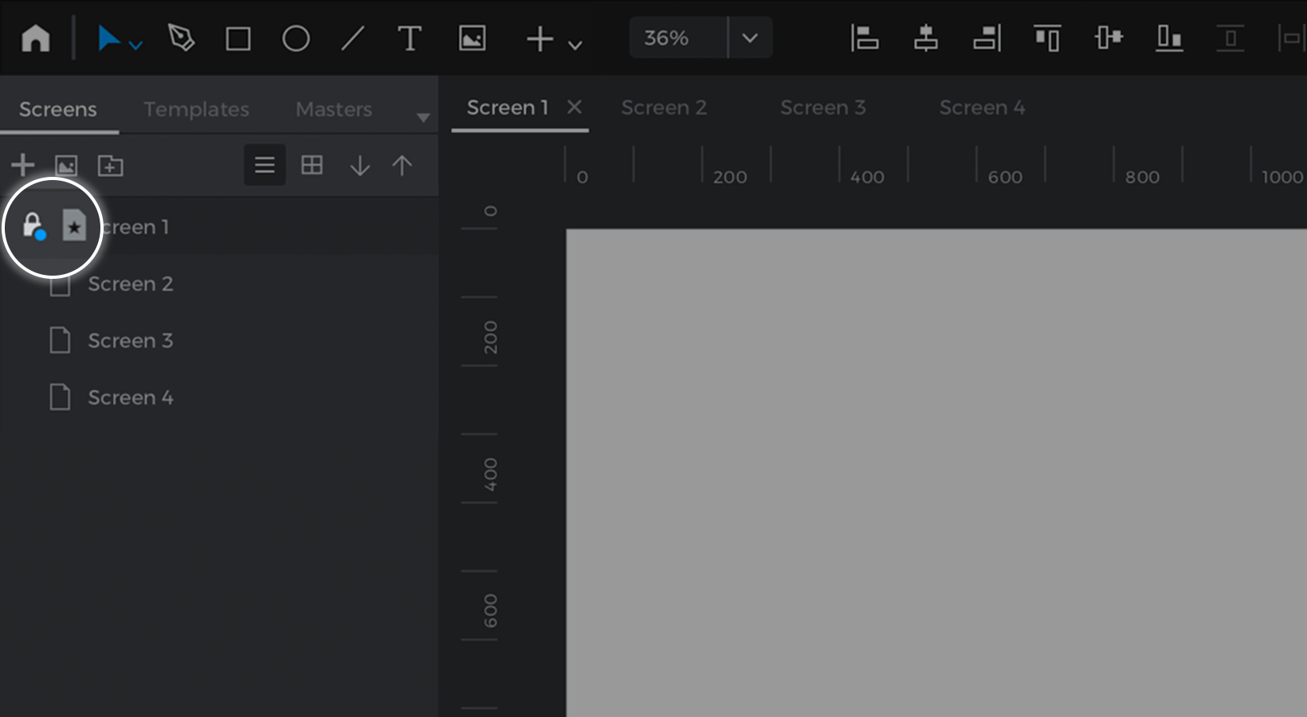The image size is (1307, 717).
Task: Click the distribute vertically icon
Action: (x=1230, y=37)
